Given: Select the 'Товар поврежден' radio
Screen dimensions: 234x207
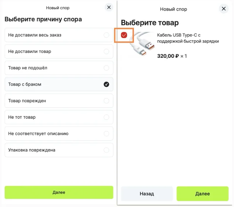Looking at the screenshot, I should pos(107,101).
